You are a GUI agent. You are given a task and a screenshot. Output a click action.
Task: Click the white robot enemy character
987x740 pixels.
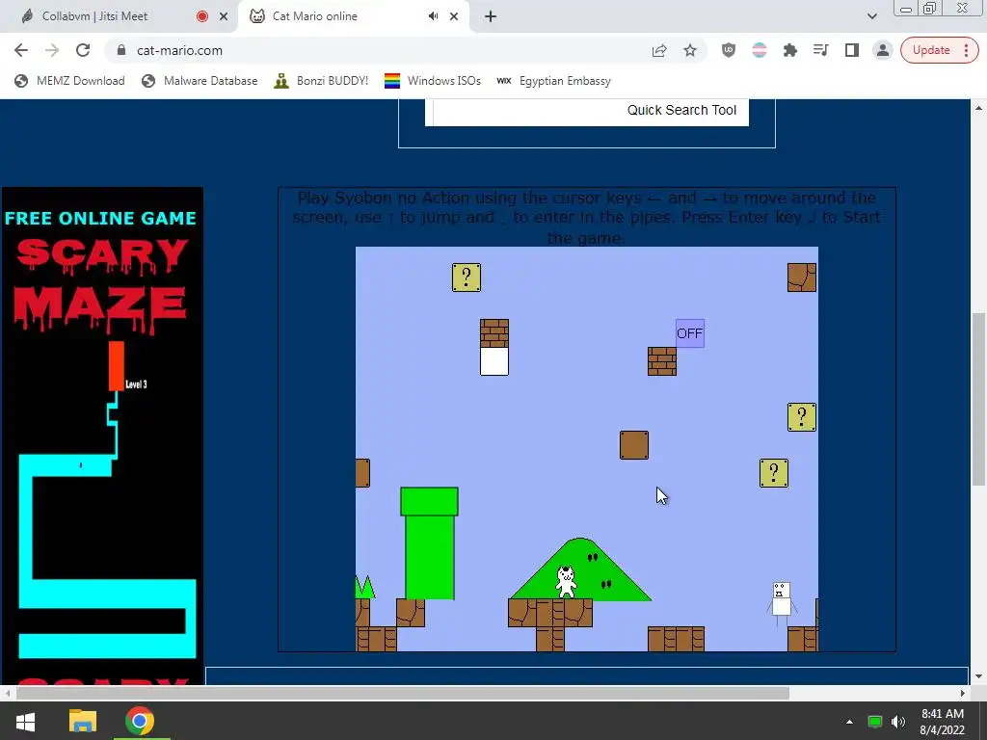(781, 603)
